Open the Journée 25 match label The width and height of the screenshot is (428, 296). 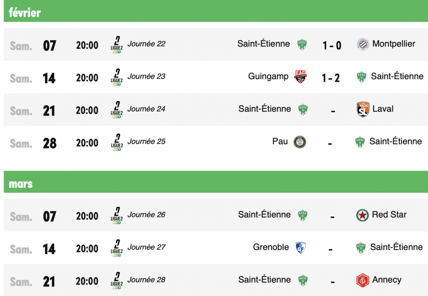[x=146, y=142]
